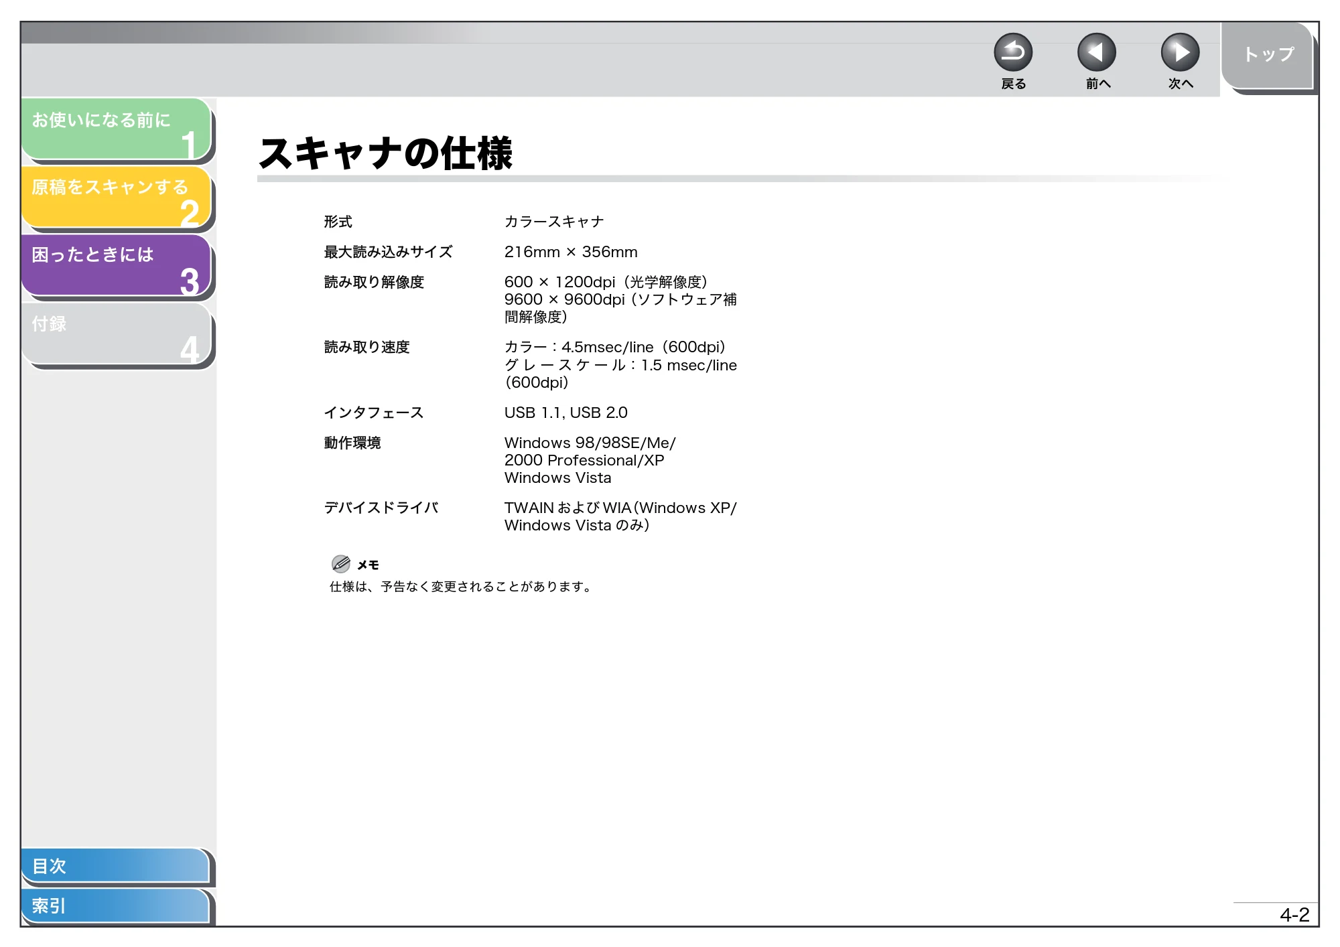Viewport: 1340px width, 947px height.
Task: Click the 前へ label text
Action: pos(1097,84)
